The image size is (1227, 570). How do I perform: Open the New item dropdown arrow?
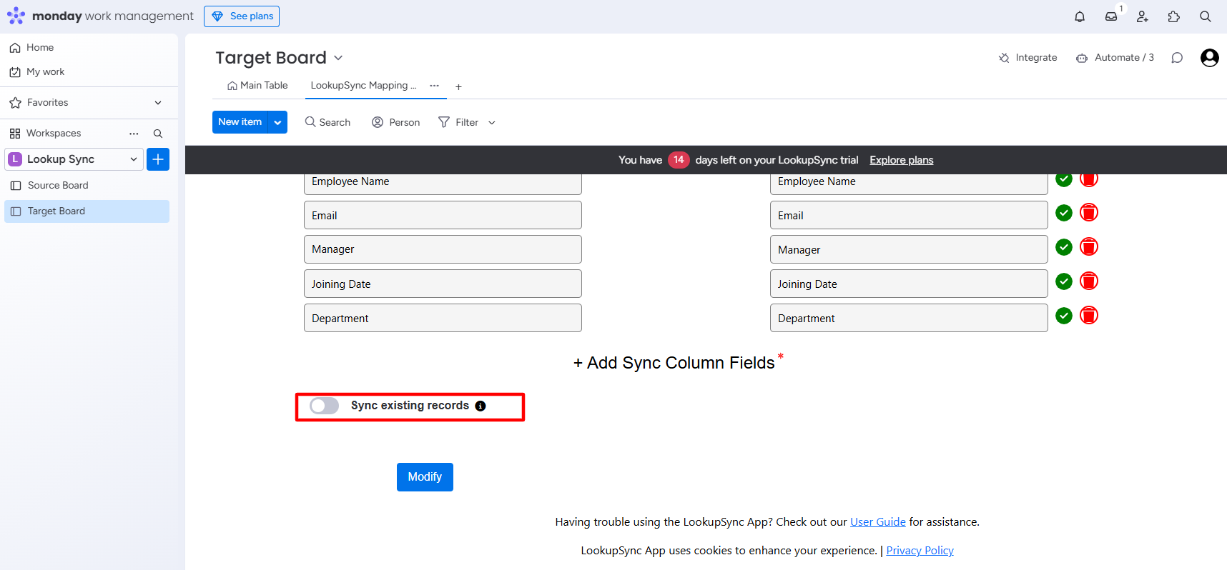[x=277, y=122]
